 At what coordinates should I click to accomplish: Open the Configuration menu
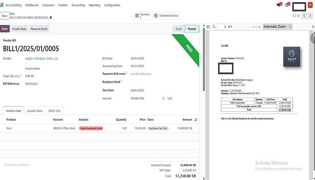pos(112,5)
